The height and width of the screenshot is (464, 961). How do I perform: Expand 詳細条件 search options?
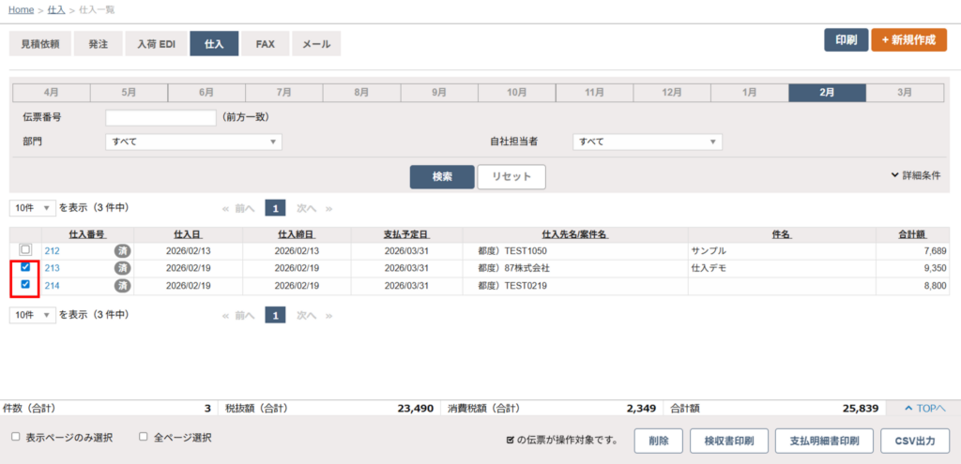[915, 175]
